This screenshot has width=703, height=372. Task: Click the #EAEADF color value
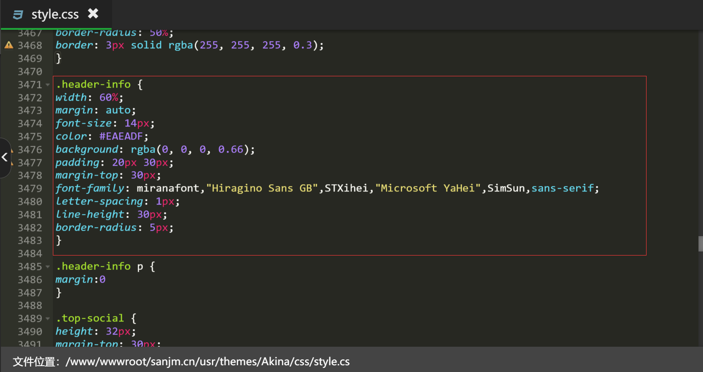[121, 136]
